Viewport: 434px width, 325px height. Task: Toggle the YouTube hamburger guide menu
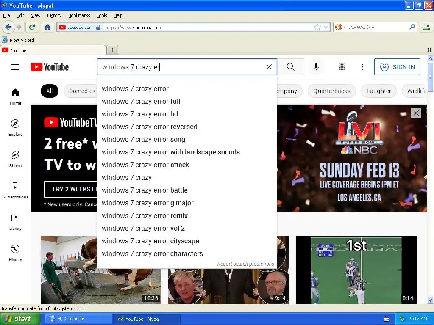[15, 67]
